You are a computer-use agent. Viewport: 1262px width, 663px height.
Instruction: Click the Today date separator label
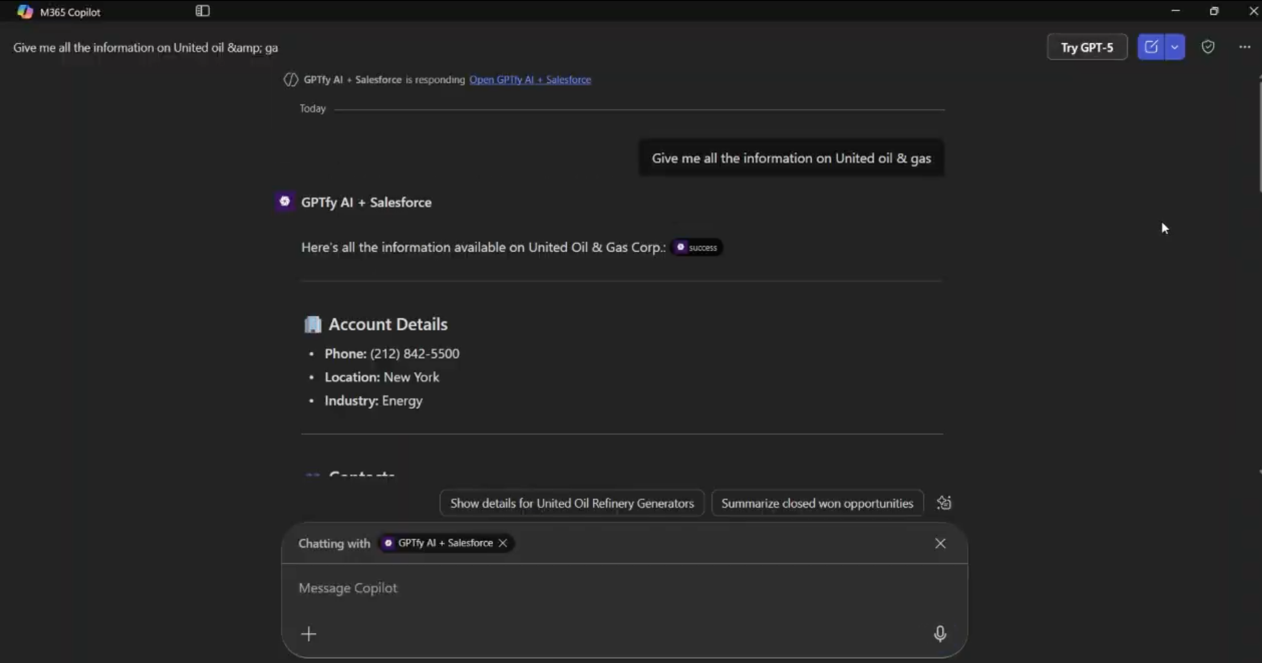click(x=313, y=108)
